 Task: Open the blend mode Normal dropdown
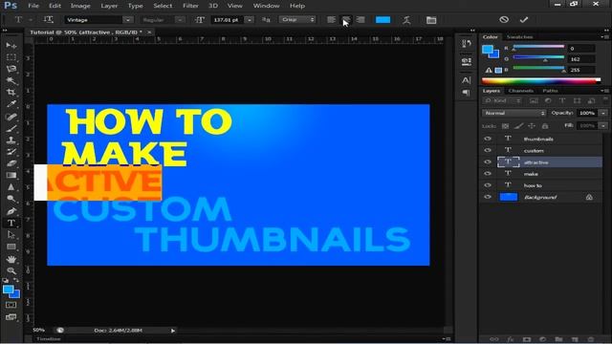pyautogui.click(x=514, y=113)
